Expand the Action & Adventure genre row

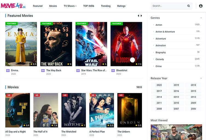[176, 32]
